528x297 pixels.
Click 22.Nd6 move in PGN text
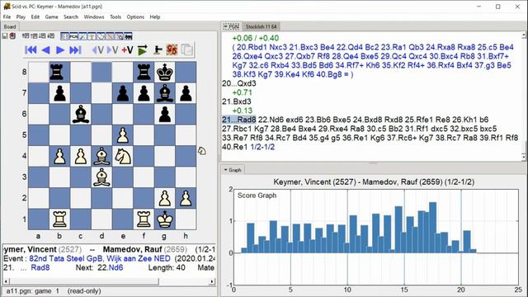click(x=271, y=120)
